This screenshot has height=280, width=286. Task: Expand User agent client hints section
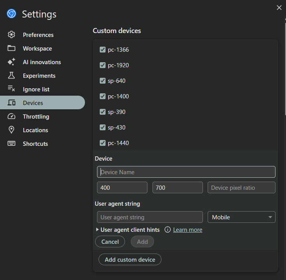coord(128,230)
